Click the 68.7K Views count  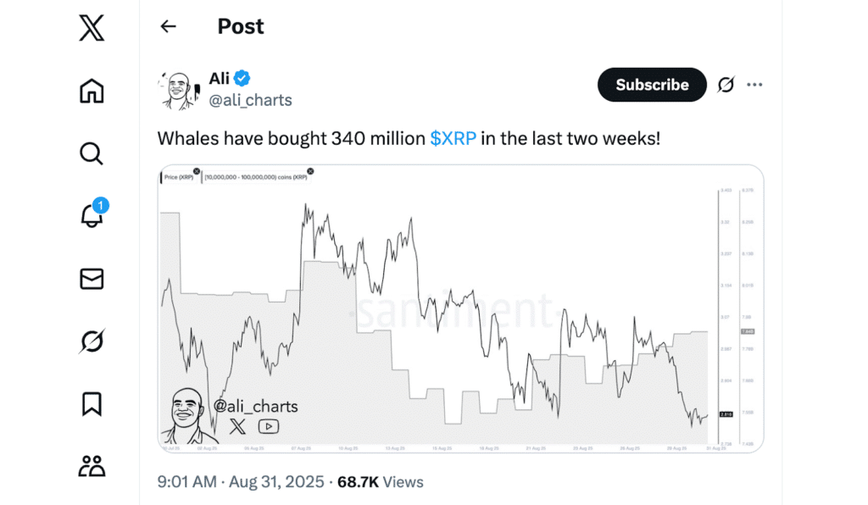381,482
